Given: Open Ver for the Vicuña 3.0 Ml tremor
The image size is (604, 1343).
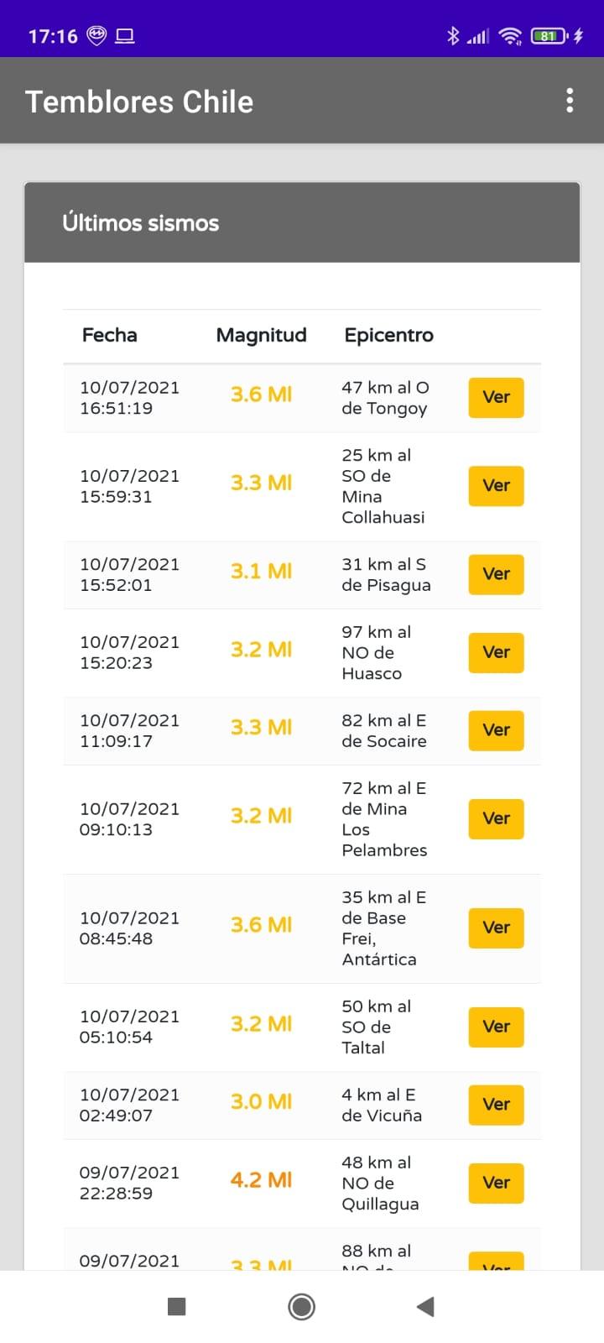Looking at the screenshot, I should [x=496, y=1105].
